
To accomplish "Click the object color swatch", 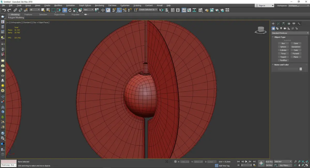I will coord(301,69).
